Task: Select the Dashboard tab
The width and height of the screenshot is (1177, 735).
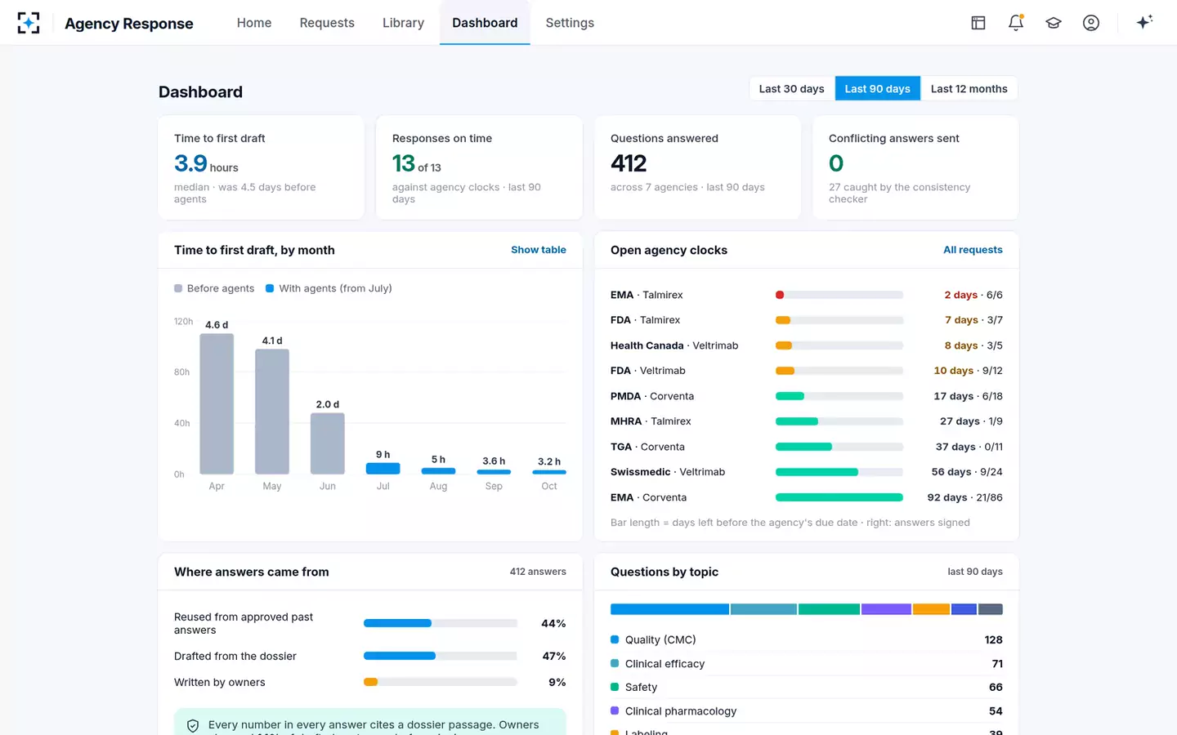Action: click(485, 23)
